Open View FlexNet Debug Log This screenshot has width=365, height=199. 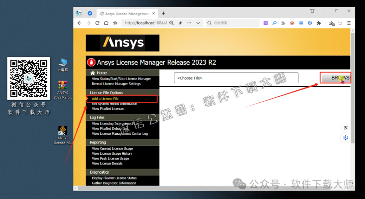pos(110,128)
